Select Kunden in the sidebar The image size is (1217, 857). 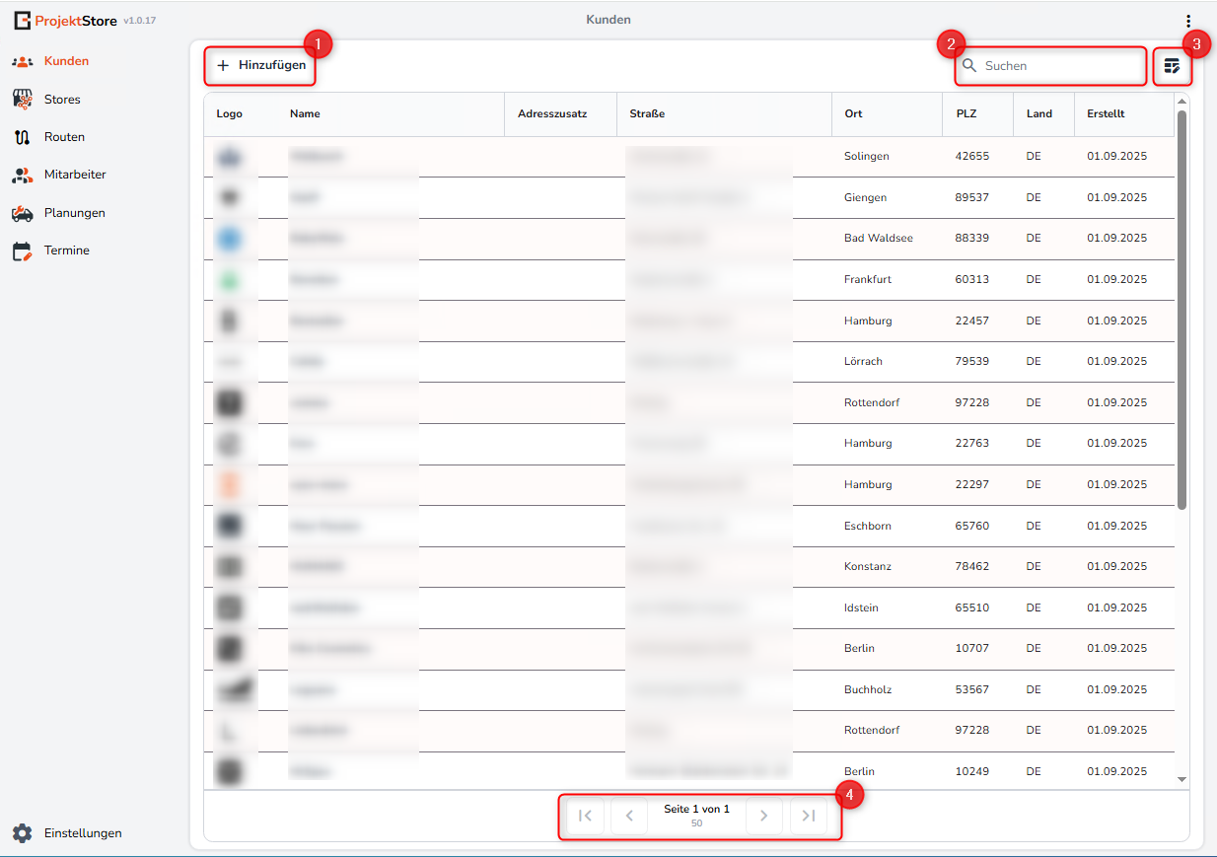point(65,61)
